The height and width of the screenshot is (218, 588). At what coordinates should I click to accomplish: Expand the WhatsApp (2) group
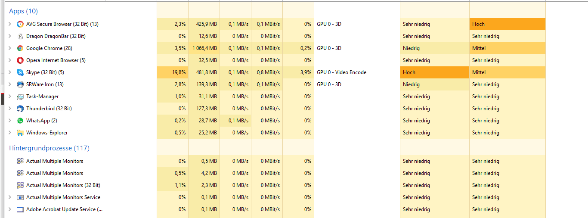10,121
